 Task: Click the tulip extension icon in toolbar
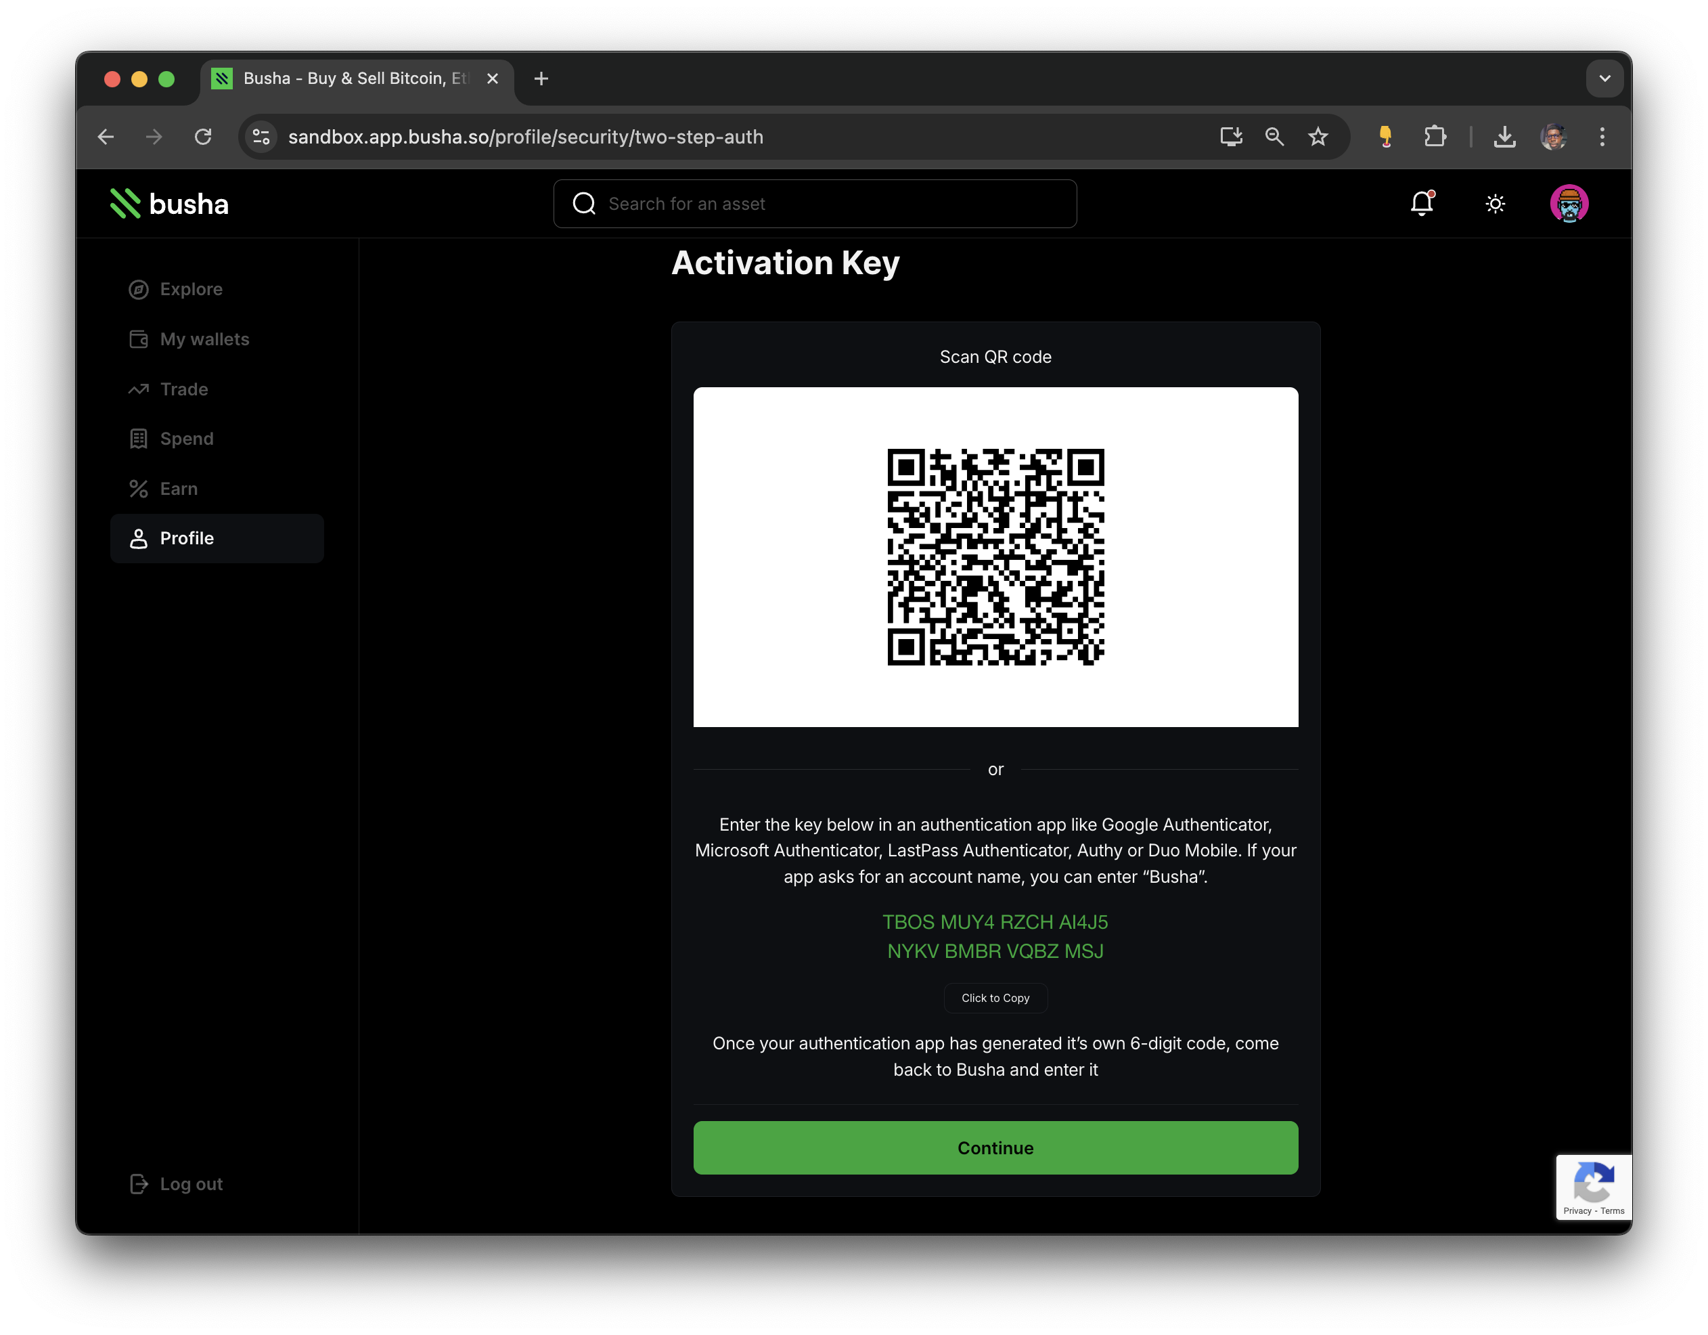tap(1385, 136)
